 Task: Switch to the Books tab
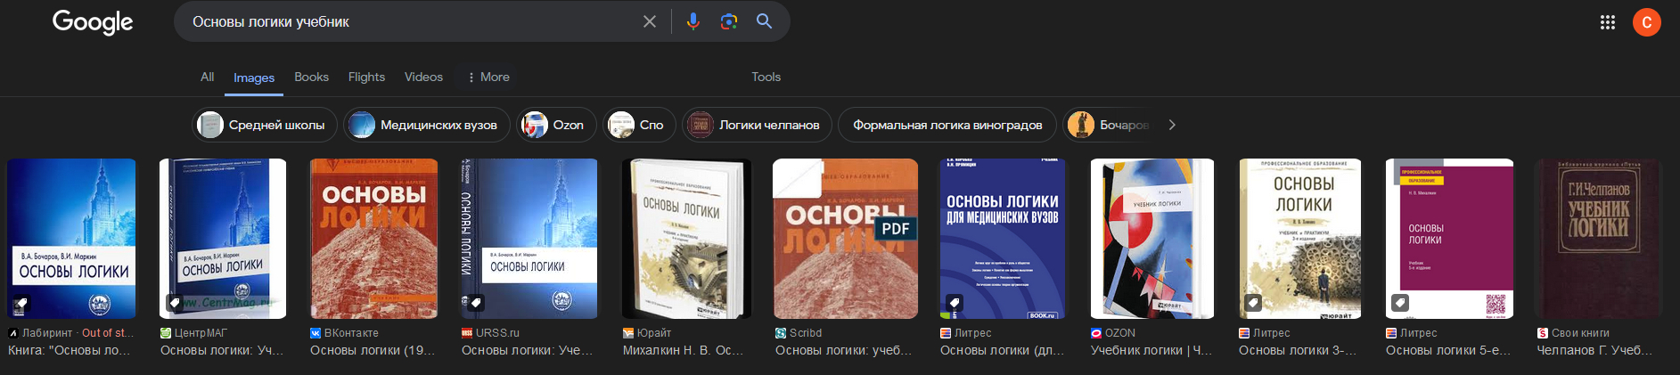click(311, 77)
